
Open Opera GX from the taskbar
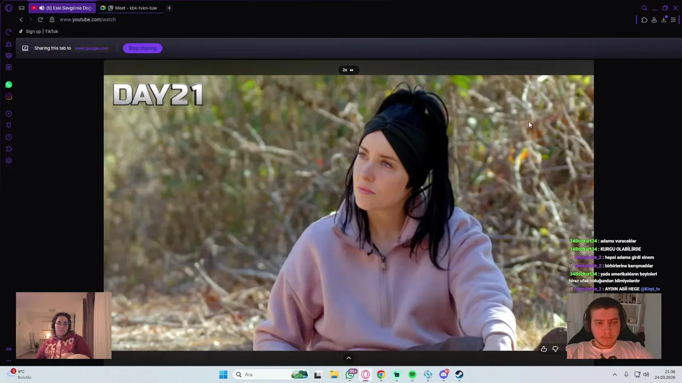pos(366,374)
